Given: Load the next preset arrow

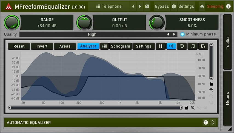Looking at the screenshot, I should (x=140, y=6).
